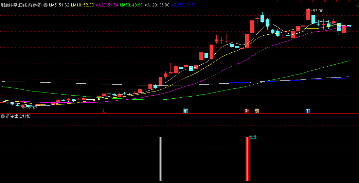Open the dropdown next to 鹏鼎控股 title
The image size is (359, 183).
46,5
